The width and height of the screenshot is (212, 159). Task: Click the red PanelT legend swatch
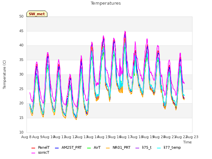pos(33,148)
